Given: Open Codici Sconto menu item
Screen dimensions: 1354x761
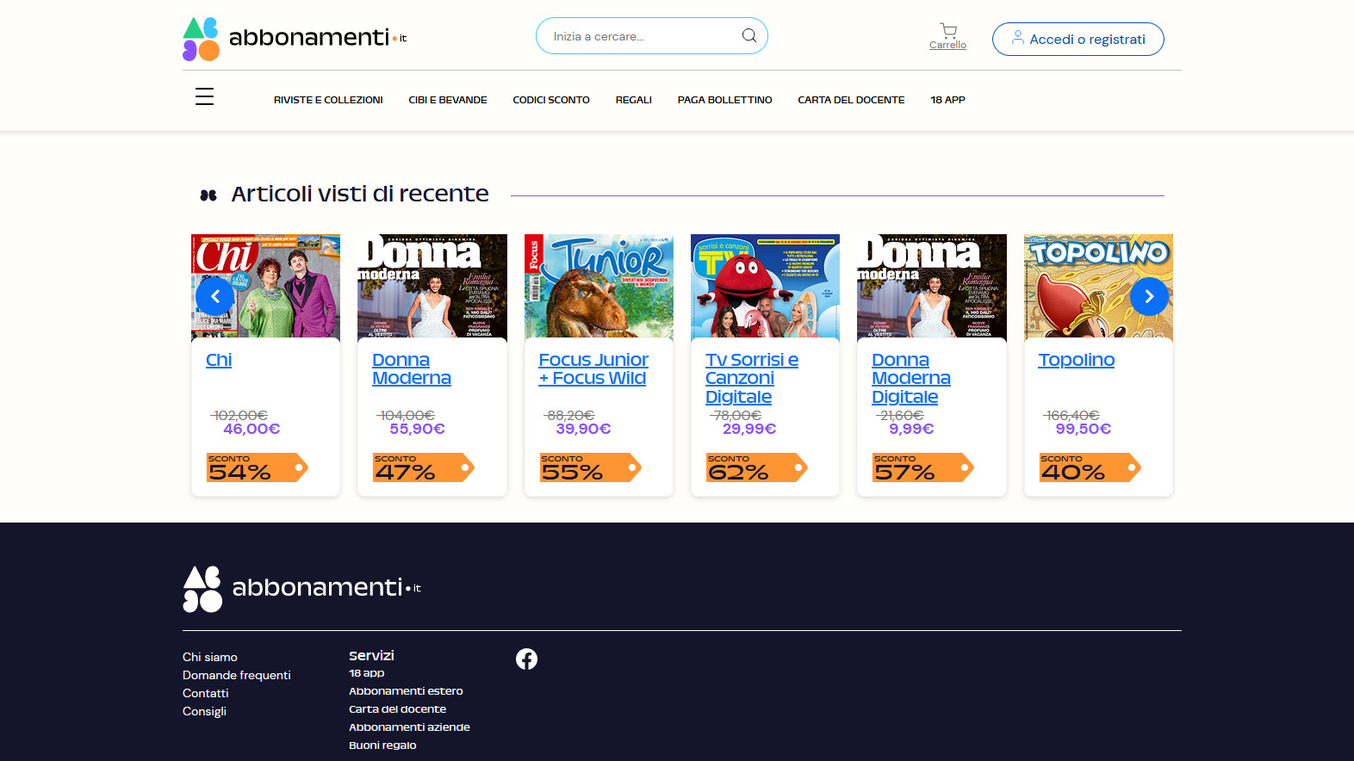Looking at the screenshot, I should click(551, 100).
